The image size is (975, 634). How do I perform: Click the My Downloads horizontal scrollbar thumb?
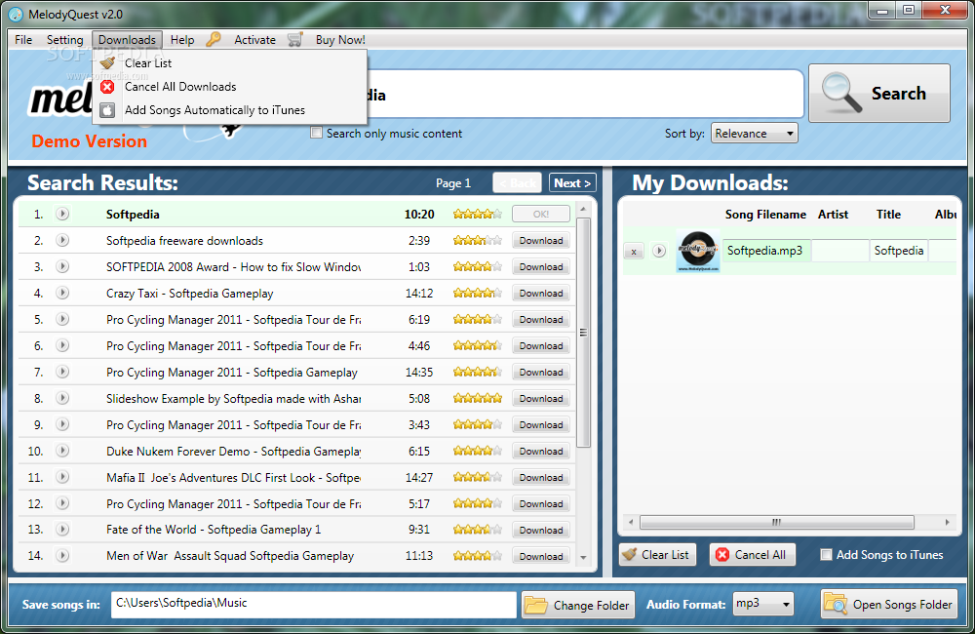point(777,522)
